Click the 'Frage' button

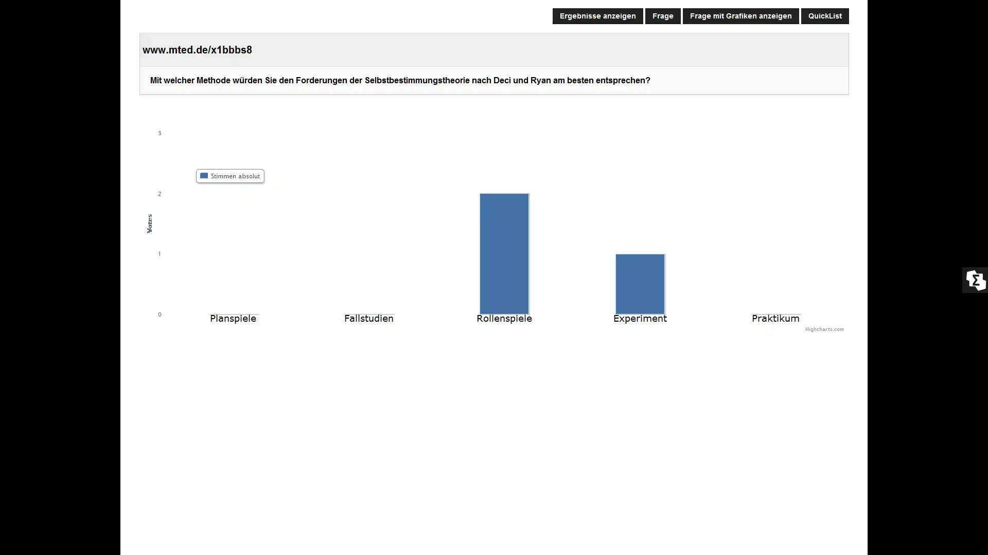click(663, 15)
